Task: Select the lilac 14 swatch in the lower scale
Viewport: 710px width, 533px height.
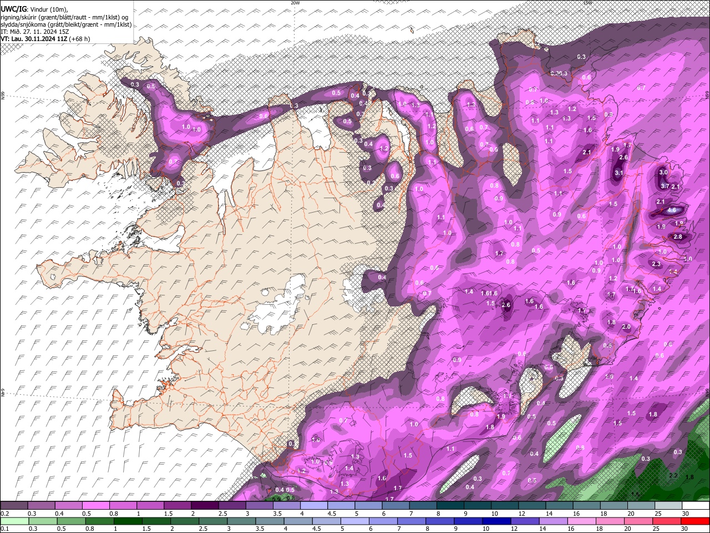Action: 554,521
